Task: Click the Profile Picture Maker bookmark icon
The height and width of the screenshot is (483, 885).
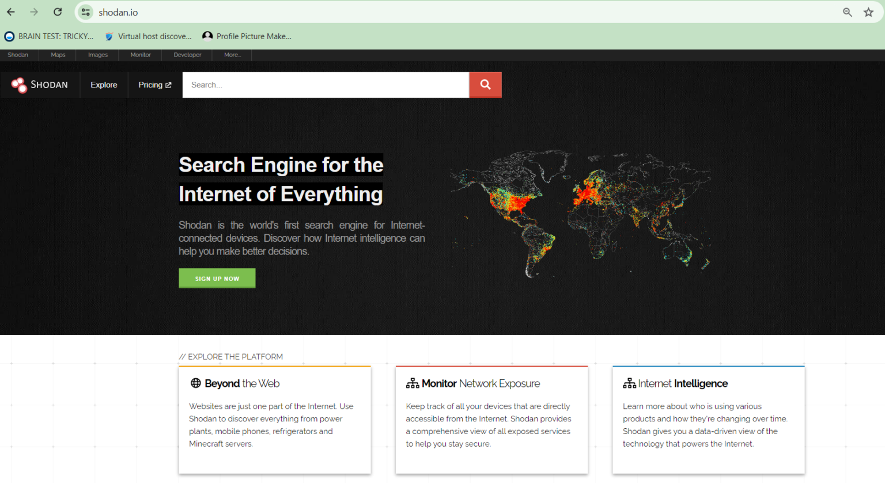Action: (207, 36)
